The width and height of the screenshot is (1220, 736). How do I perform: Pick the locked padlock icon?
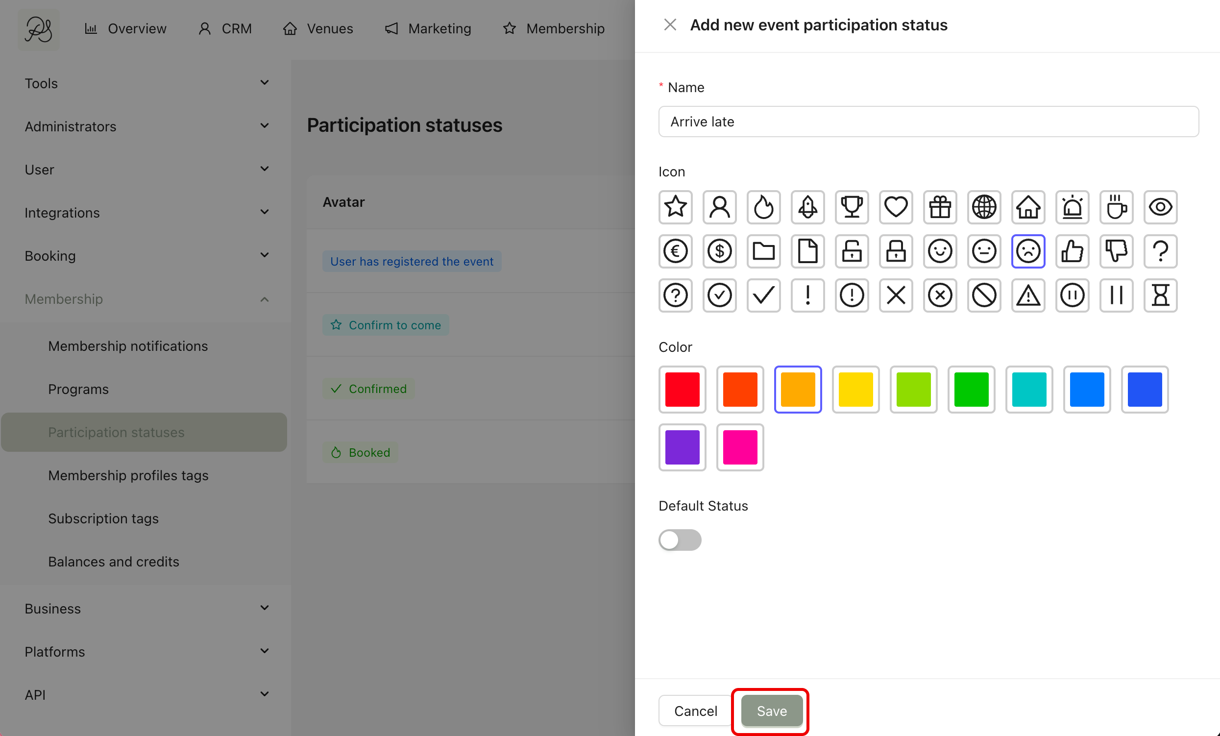click(896, 251)
